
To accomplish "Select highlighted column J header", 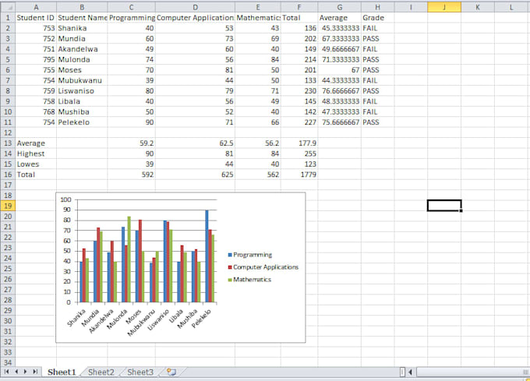I will [x=444, y=7].
